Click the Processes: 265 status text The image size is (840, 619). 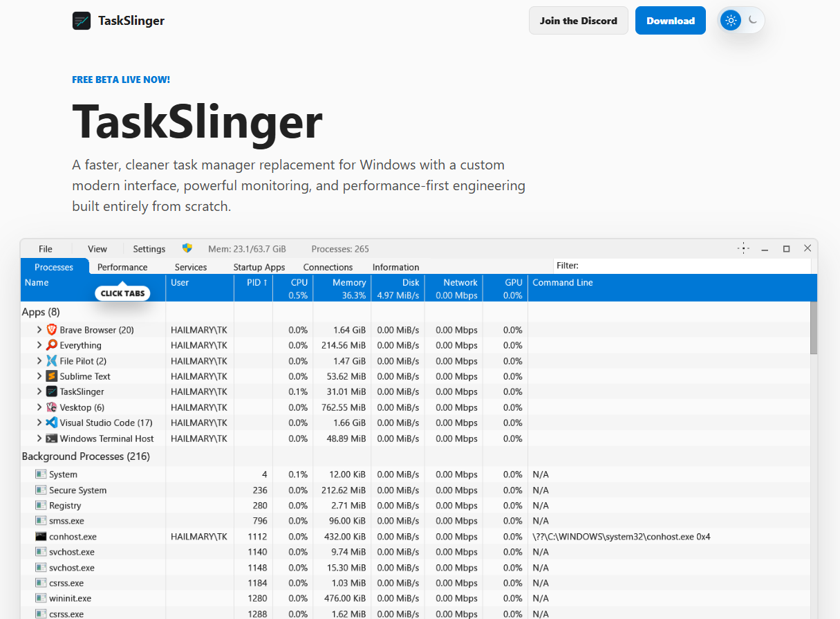340,249
